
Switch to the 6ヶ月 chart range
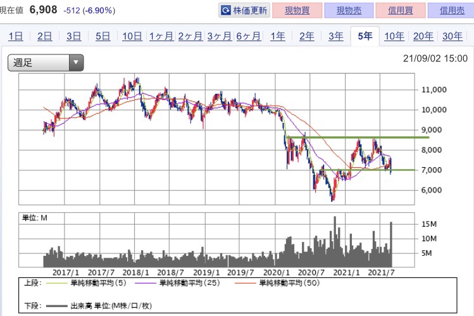(x=248, y=36)
